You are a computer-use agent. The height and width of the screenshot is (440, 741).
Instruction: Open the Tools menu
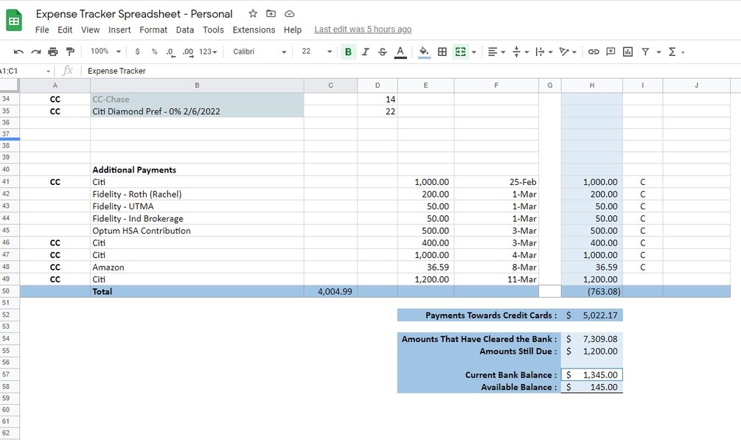click(213, 29)
